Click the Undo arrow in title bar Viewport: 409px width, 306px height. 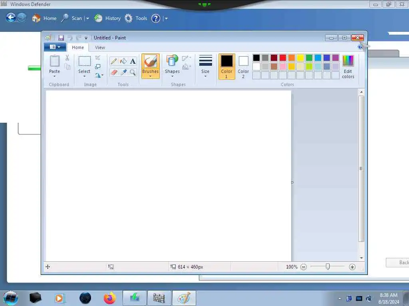(70, 38)
